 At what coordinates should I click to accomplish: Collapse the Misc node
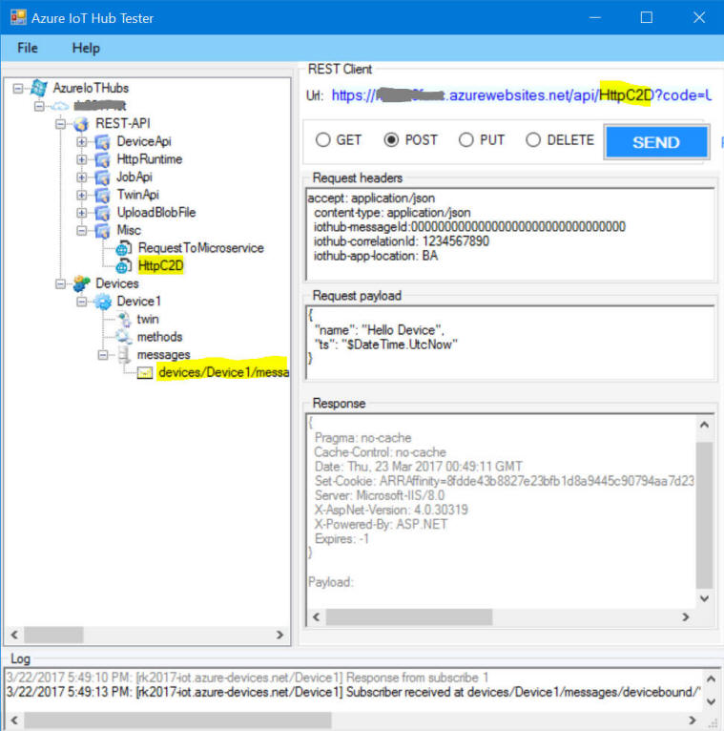[x=81, y=230]
